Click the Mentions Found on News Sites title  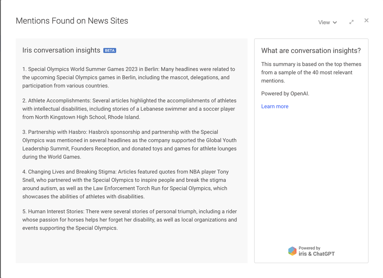pos(72,21)
